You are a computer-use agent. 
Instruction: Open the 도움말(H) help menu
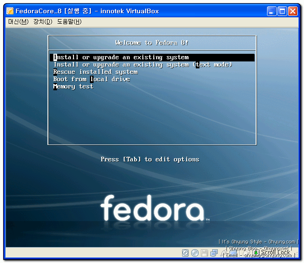pos(69,22)
